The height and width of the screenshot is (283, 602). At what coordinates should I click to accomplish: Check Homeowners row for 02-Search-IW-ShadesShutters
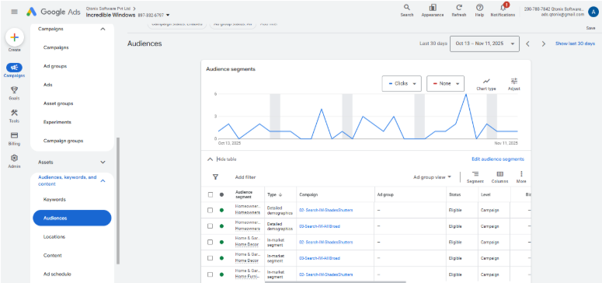point(210,211)
